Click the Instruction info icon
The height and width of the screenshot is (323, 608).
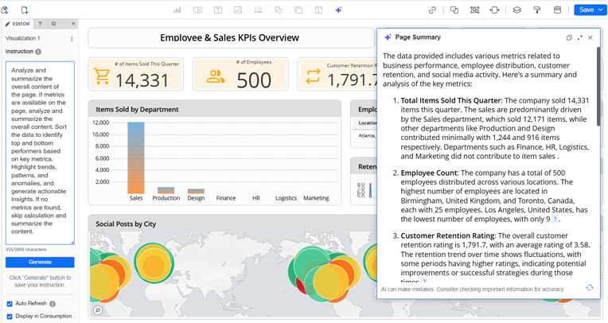[x=38, y=52]
